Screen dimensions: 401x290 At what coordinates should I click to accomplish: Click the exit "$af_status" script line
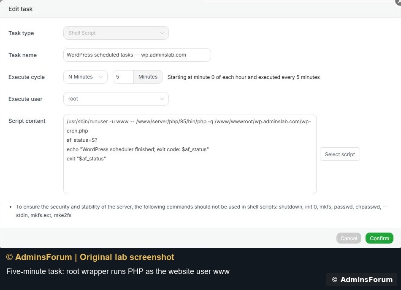86,159
